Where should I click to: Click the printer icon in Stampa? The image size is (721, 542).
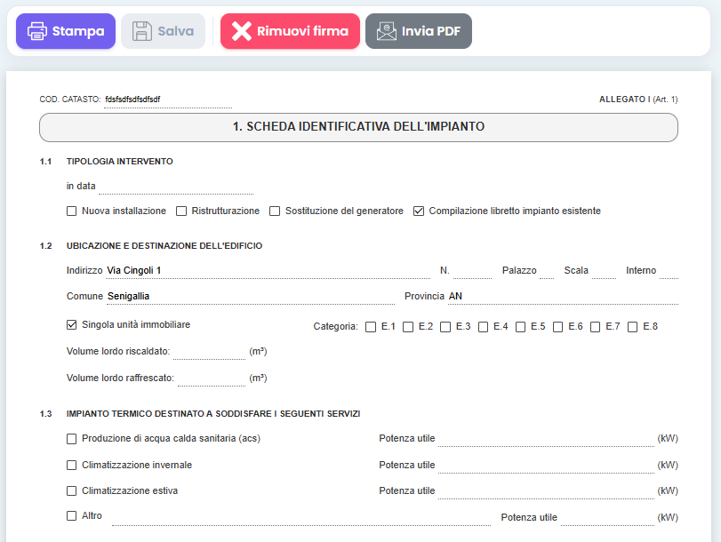tap(36, 31)
